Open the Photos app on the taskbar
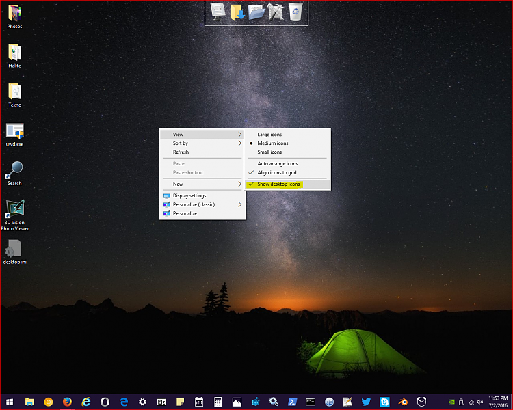This screenshot has width=513, height=410. click(x=237, y=402)
